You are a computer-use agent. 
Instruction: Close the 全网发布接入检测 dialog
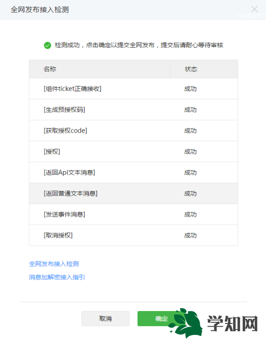point(255,9)
